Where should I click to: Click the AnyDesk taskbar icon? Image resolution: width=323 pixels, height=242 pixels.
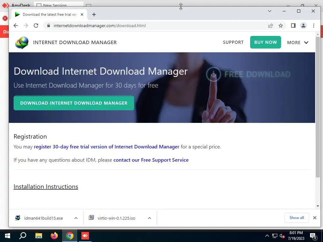point(85,236)
